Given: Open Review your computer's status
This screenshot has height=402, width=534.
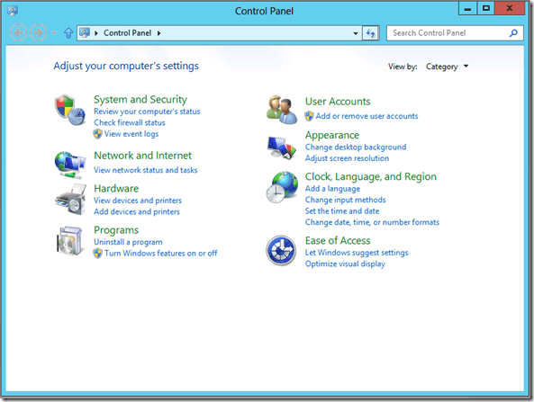Looking at the screenshot, I should pos(147,112).
